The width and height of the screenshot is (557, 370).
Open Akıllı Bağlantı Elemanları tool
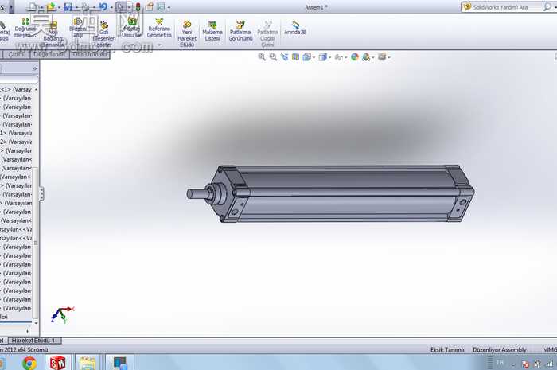[53, 34]
